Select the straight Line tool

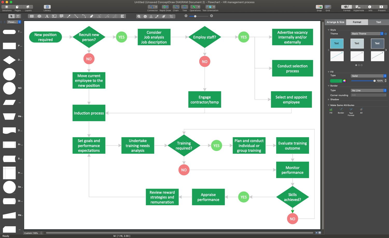[76, 16]
